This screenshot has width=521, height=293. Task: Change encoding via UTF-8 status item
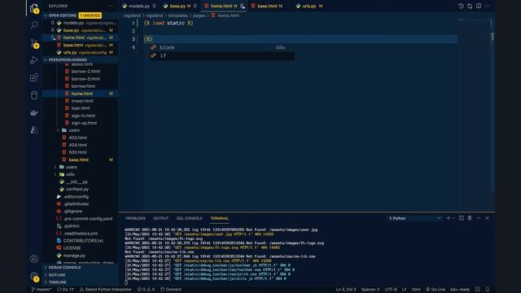(x=391, y=290)
